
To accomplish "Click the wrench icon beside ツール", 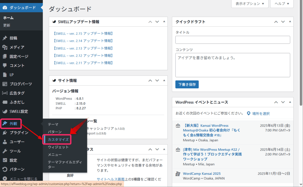I will (x=5, y=151).
